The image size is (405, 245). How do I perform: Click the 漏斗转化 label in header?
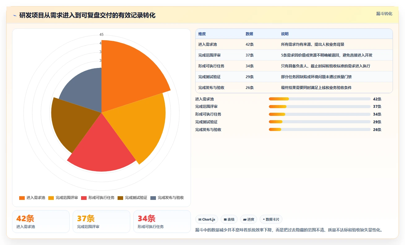pos(384,14)
